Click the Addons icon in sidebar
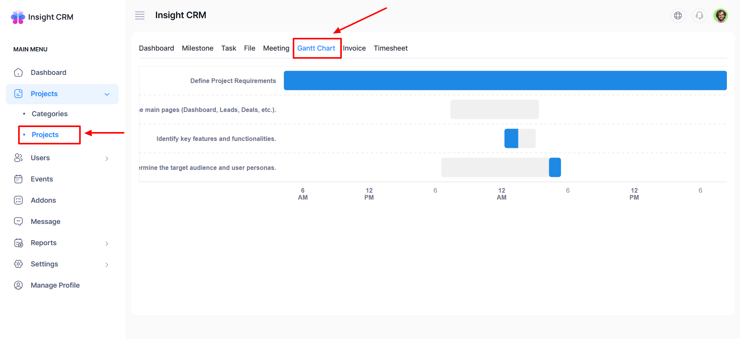Viewport: 740px width, 339px height. (x=18, y=200)
